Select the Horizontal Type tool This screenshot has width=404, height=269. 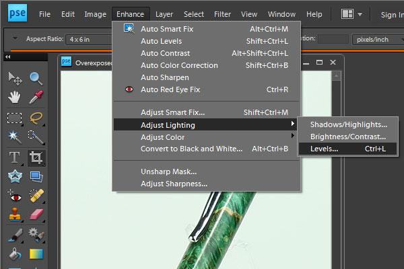coord(14,158)
